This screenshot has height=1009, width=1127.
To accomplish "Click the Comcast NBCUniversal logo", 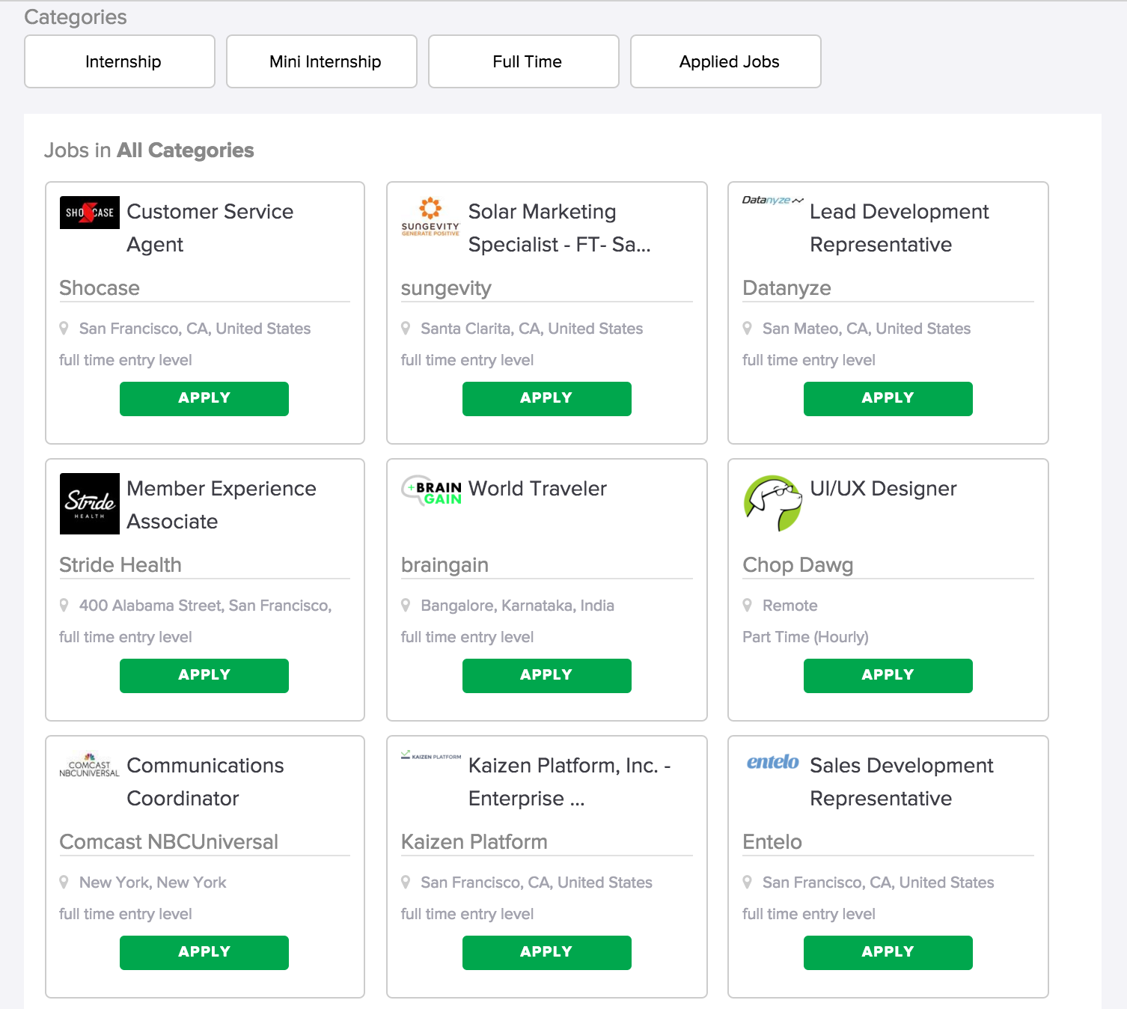I will (x=90, y=765).
